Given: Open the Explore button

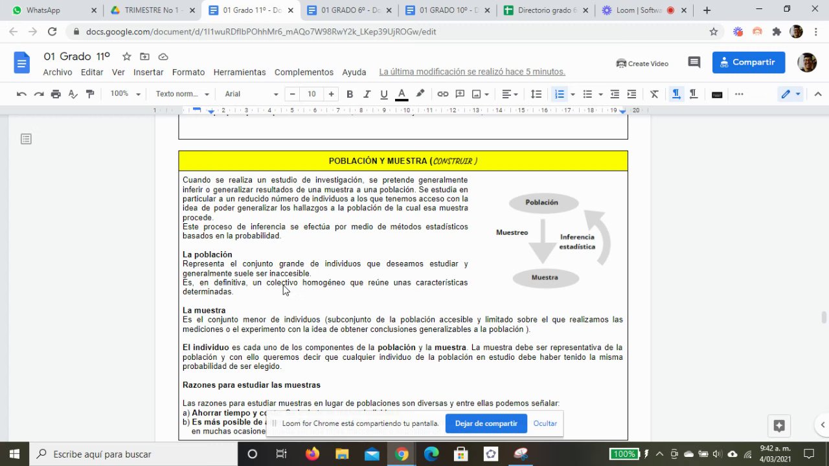Looking at the screenshot, I should pos(779,426).
